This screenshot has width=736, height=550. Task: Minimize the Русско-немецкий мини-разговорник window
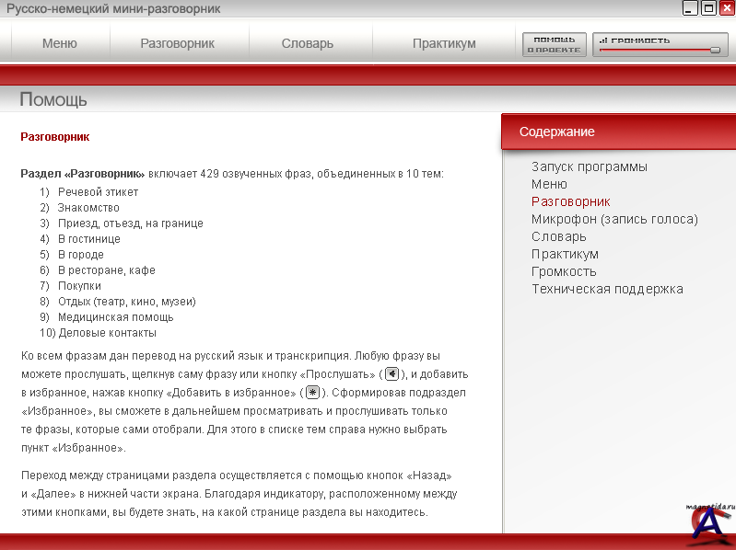click(690, 8)
